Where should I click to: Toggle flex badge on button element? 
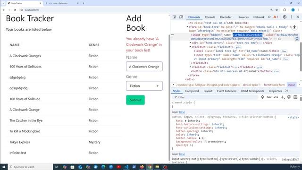277,71
